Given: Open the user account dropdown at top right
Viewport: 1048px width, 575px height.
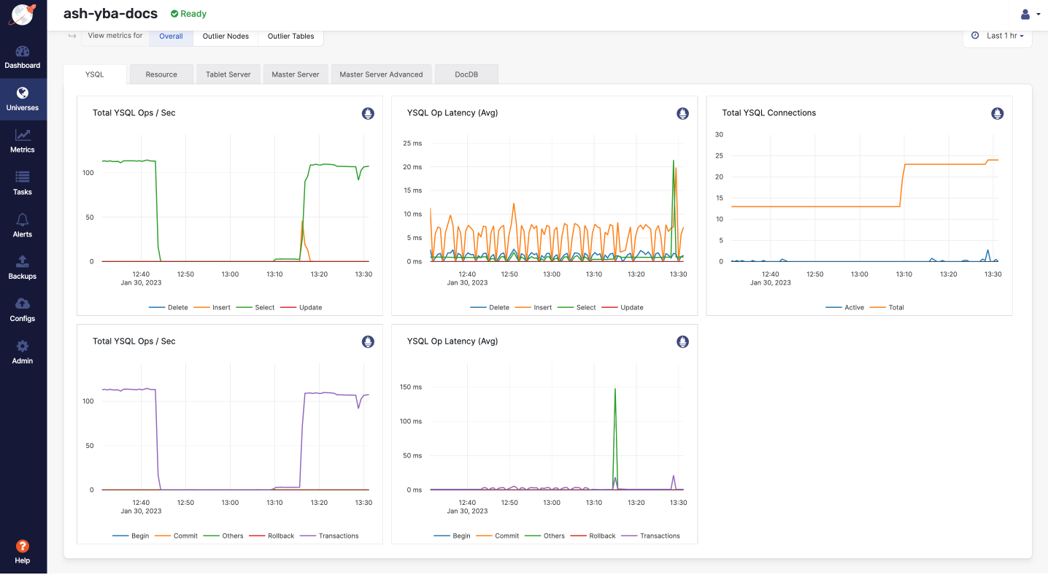Looking at the screenshot, I should 1029,14.
